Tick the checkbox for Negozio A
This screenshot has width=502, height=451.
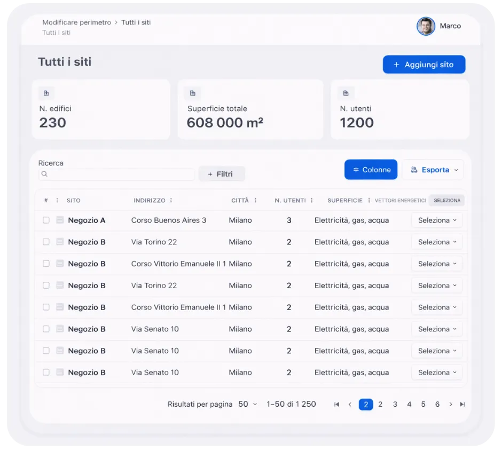click(x=46, y=220)
